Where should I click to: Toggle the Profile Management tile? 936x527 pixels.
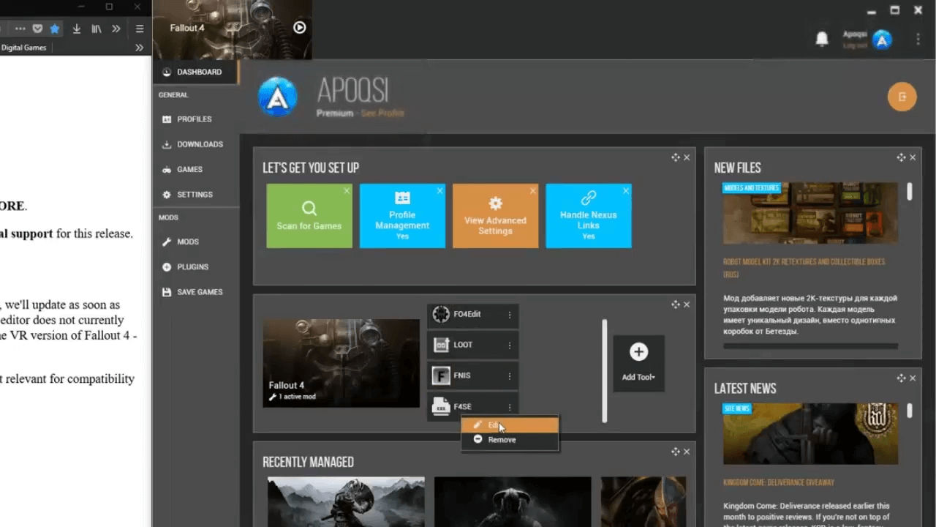[402, 216]
